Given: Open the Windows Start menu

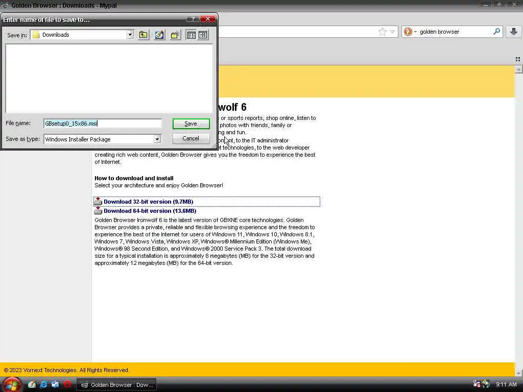Looking at the screenshot, I should point(12,385).
